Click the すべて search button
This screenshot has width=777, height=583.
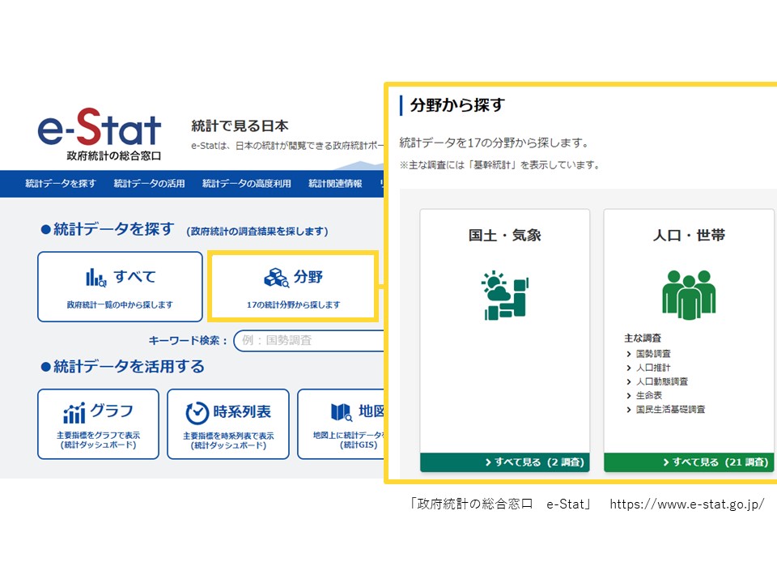[120, 287]
